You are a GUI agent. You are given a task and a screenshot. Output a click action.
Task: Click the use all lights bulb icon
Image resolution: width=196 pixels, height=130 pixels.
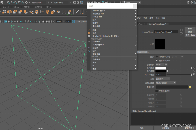point(18,21)
